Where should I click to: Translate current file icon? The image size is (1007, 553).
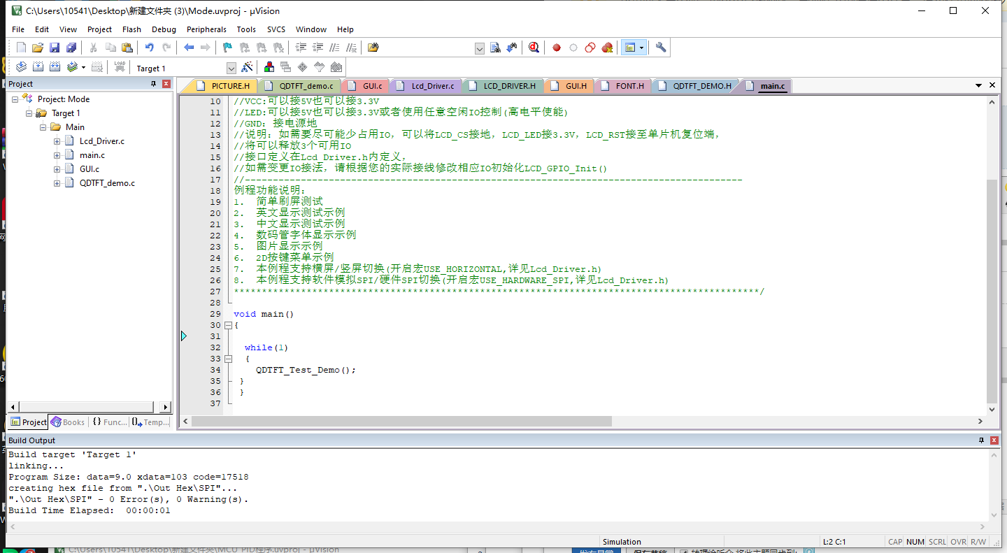21,67
